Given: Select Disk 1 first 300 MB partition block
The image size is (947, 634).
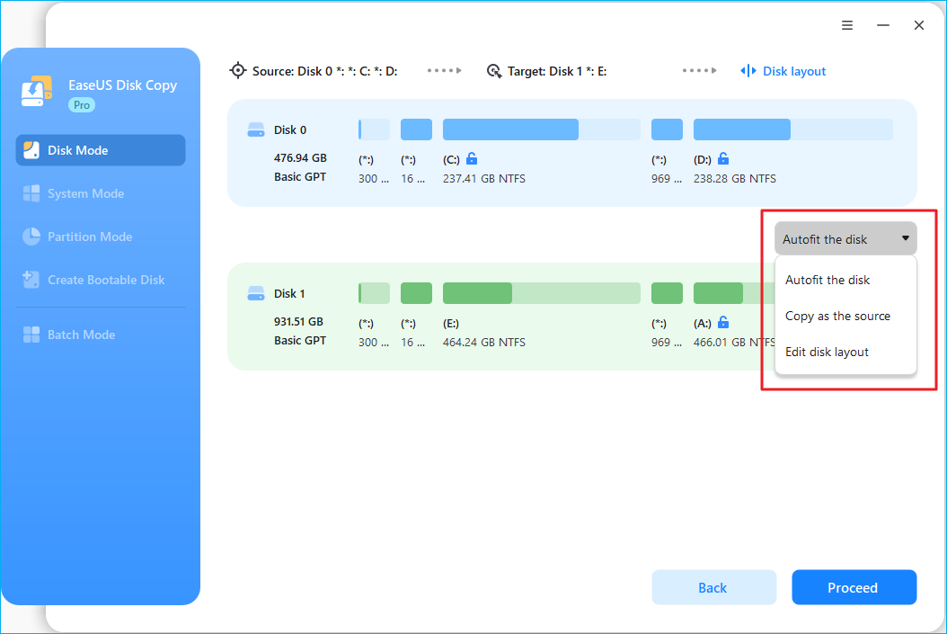Looking at the screenshot, I should 374,293.
